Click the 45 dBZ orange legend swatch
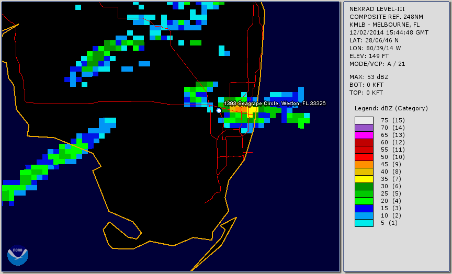Screen dimensions: 452x274 click(364, 164)
